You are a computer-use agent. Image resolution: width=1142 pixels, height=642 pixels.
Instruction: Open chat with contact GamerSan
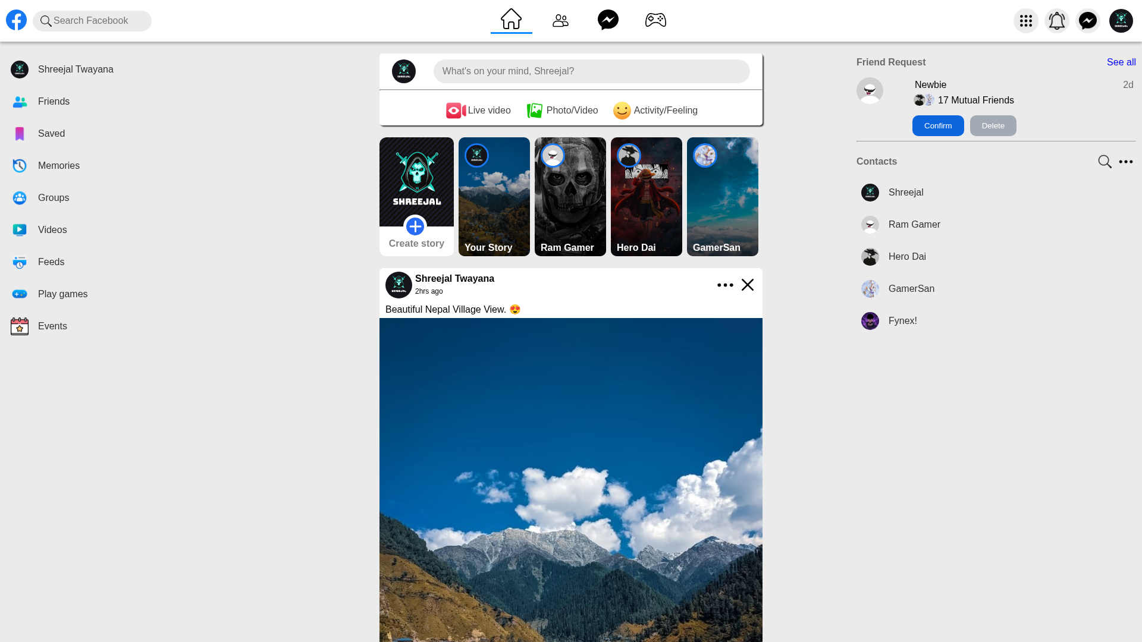[x=898, y=289]
